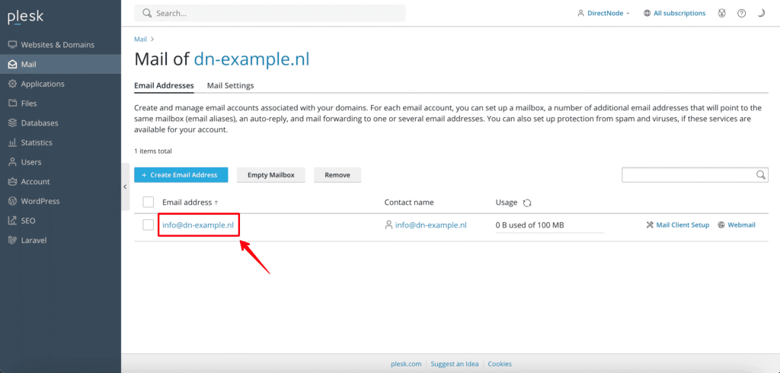The image size is (780, 373).
Task: Expand the DirectNode user dropdown
Action: tap(603, 14)
